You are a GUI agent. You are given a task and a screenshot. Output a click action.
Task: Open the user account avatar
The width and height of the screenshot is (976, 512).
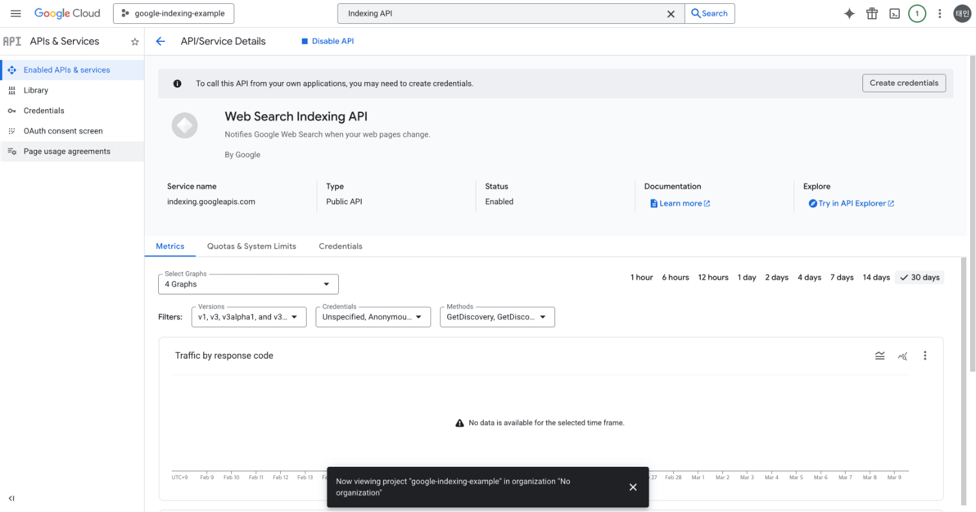point(962,14)
